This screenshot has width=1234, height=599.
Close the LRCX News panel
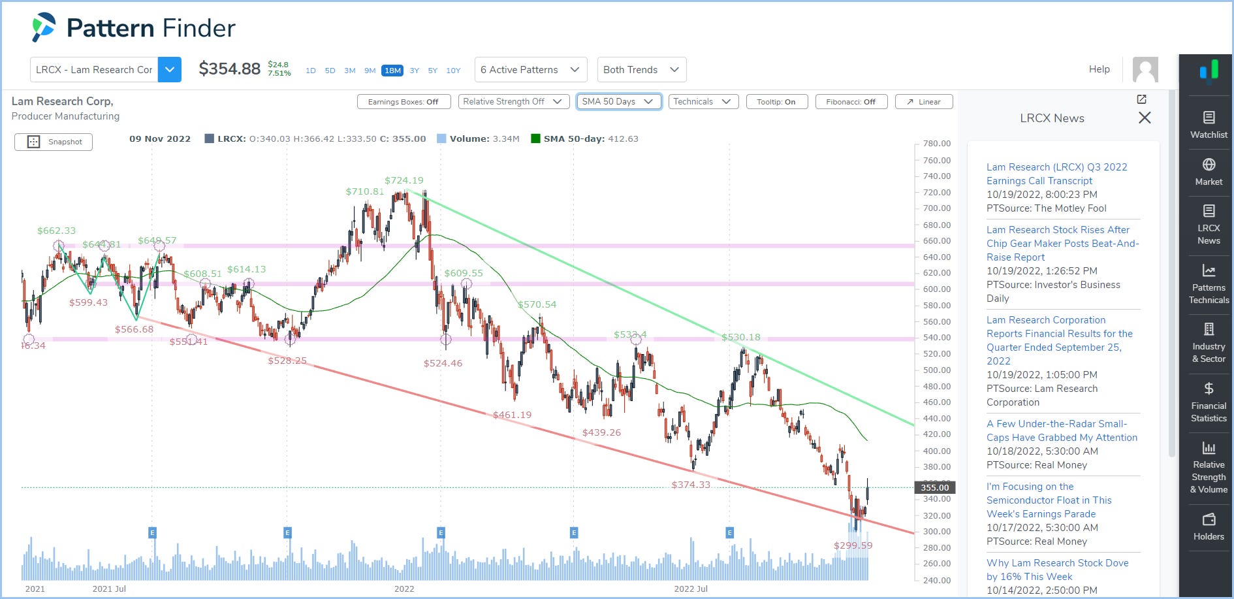point(1145,118)
